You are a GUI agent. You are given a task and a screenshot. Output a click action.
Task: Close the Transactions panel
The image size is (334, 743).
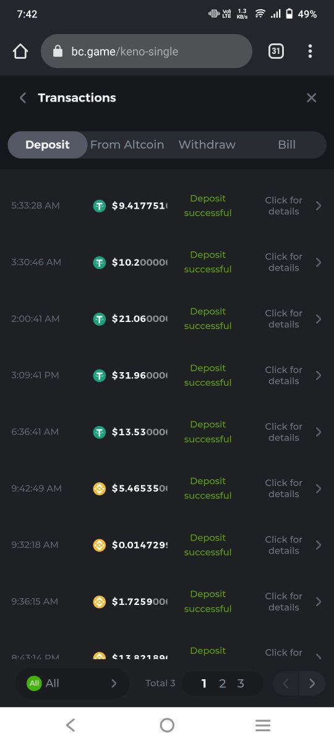pos(312,98)
